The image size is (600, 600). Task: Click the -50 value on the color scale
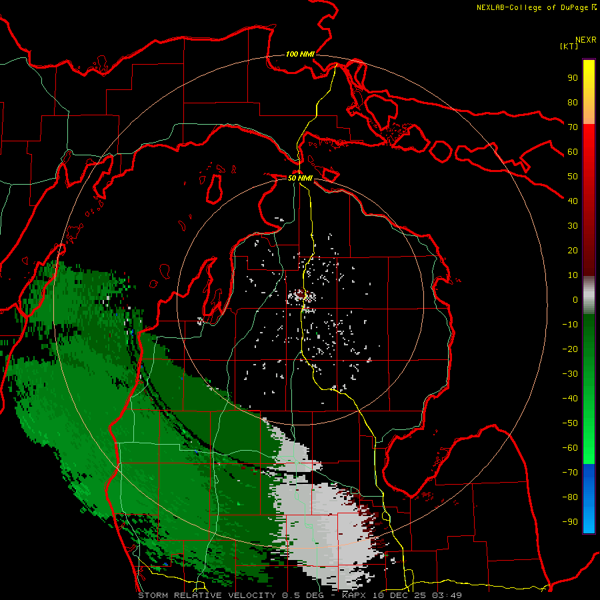pyautogui.click(x=570, y=423)
